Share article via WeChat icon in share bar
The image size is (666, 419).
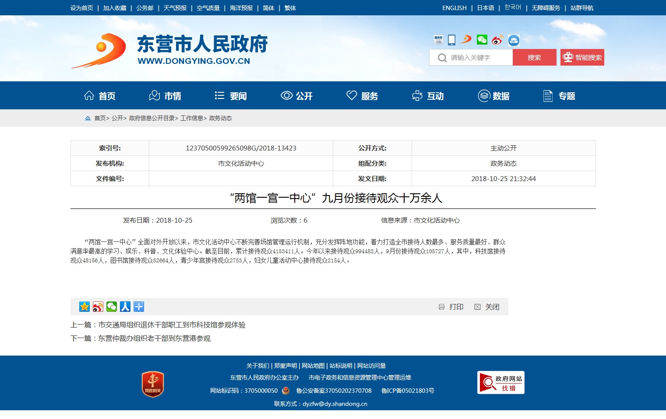pyautogui.click(x=112, y=307)
